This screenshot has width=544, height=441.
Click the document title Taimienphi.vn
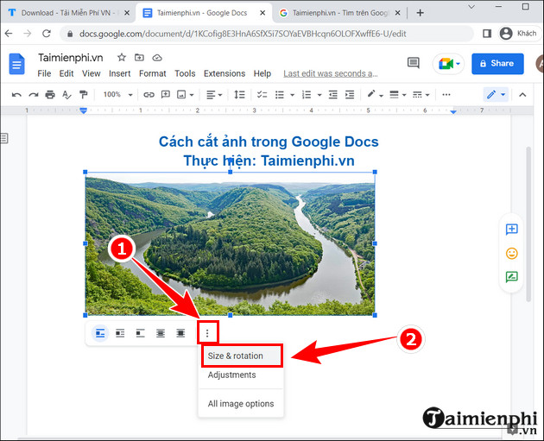point(71,58)
